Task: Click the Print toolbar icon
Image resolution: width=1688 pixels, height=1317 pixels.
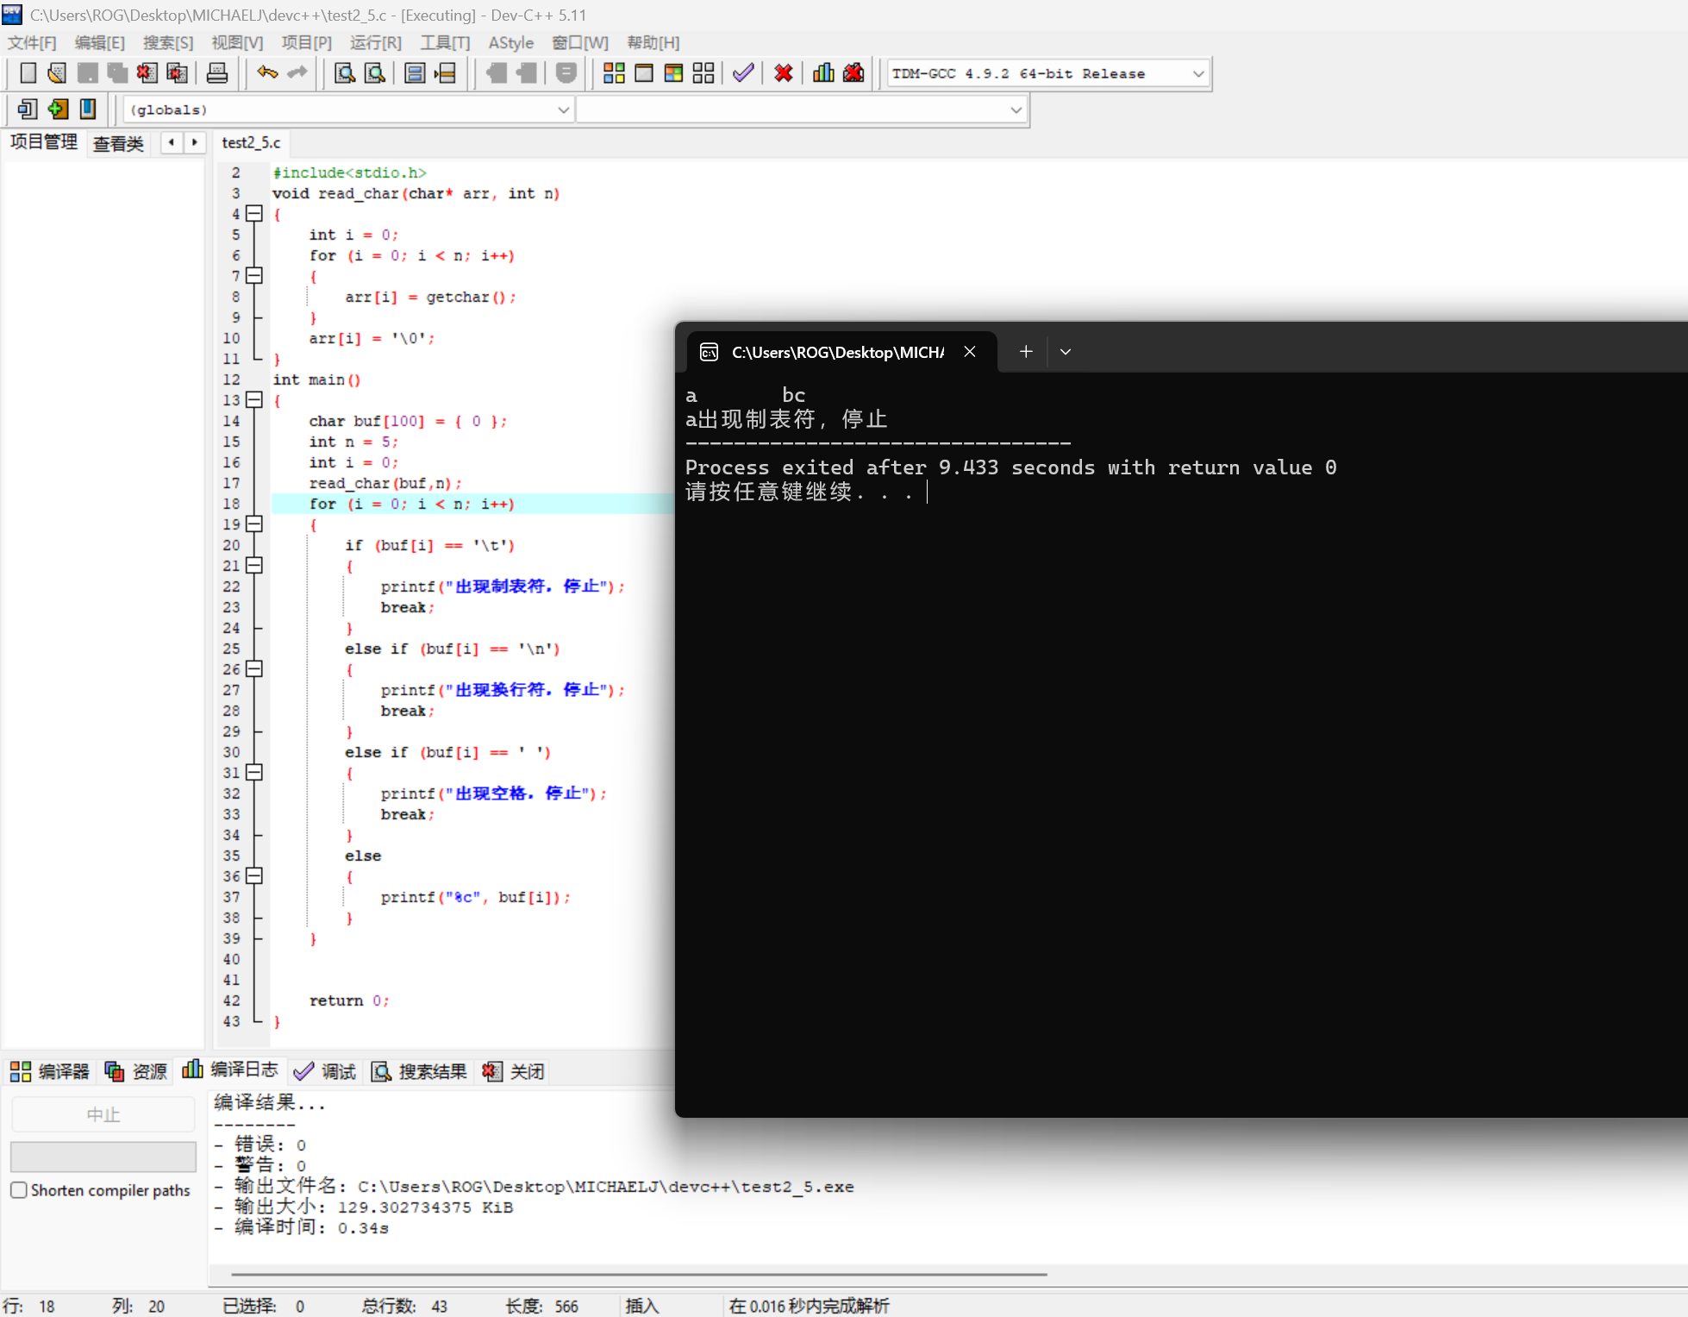Action: 217,73
